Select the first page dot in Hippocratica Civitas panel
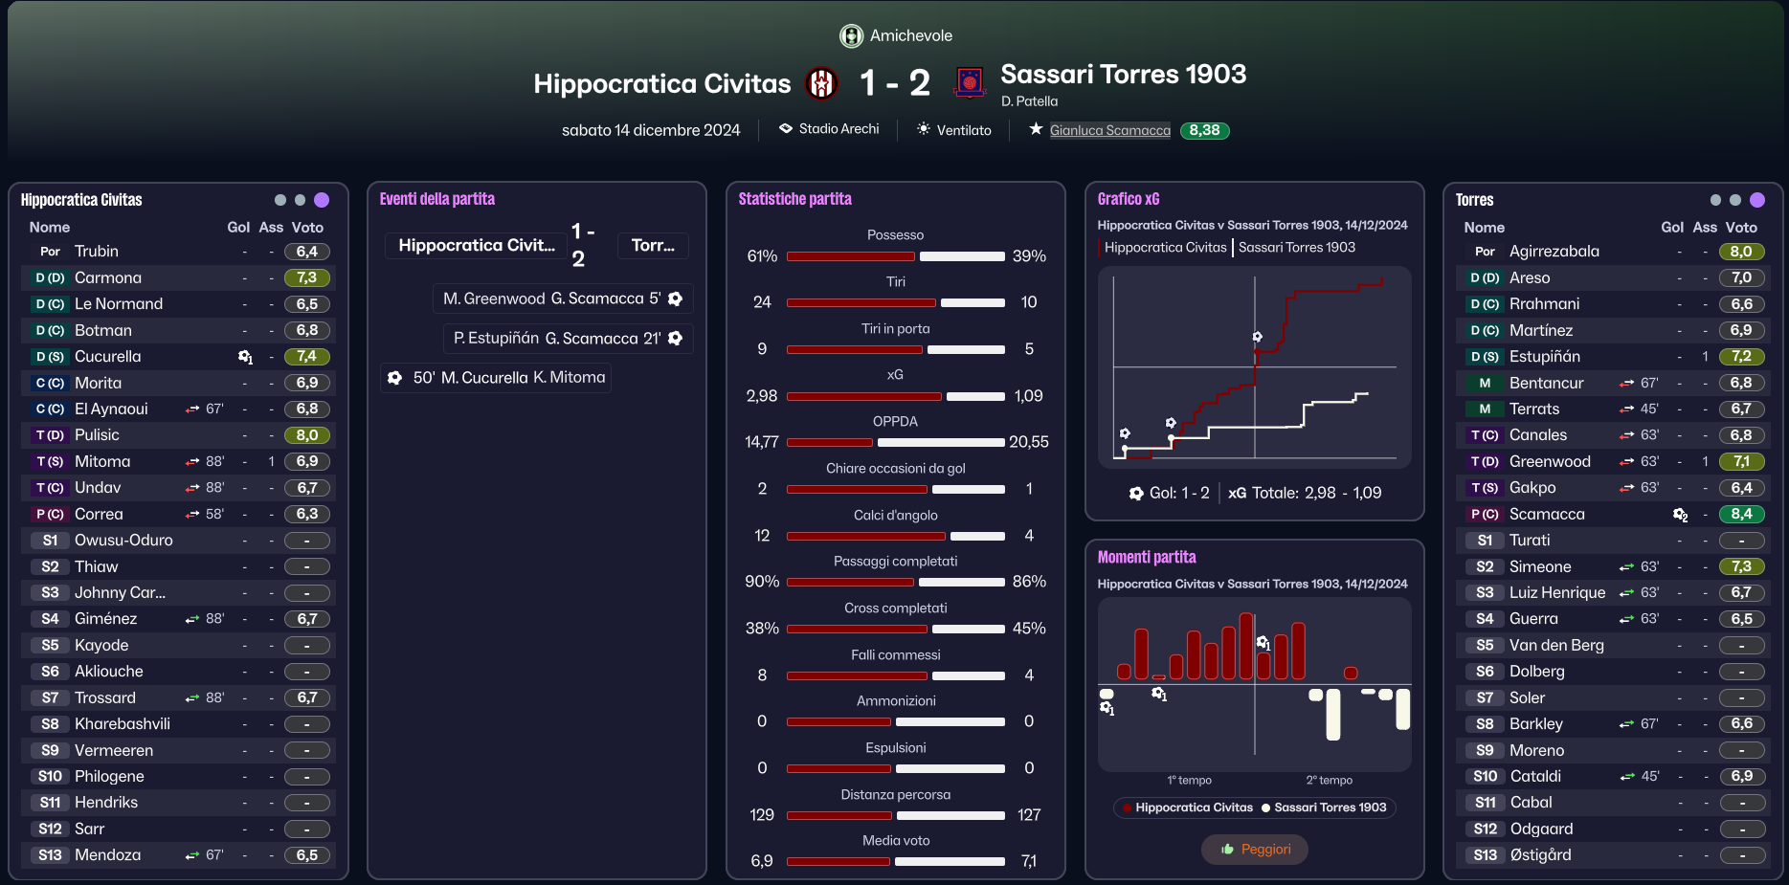Screen dimensions: 1789x885 pyautogui.click(x=280, y=200)
